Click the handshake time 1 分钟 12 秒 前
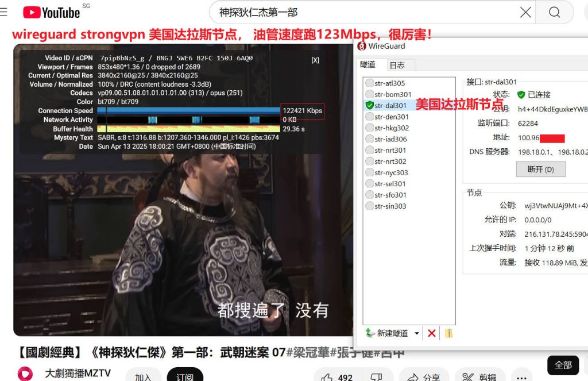The width and height of the screenshot is (588, 381). point(550,248)
